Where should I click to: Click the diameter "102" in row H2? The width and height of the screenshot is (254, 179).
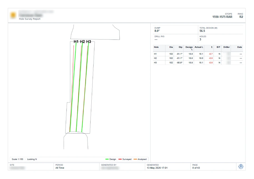(171, 58)
